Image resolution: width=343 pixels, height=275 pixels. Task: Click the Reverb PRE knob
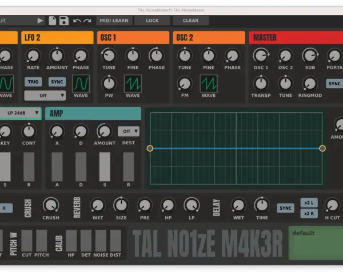pos(145,206)
